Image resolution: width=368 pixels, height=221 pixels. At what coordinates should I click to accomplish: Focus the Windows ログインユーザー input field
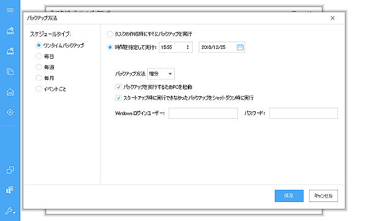203,113
